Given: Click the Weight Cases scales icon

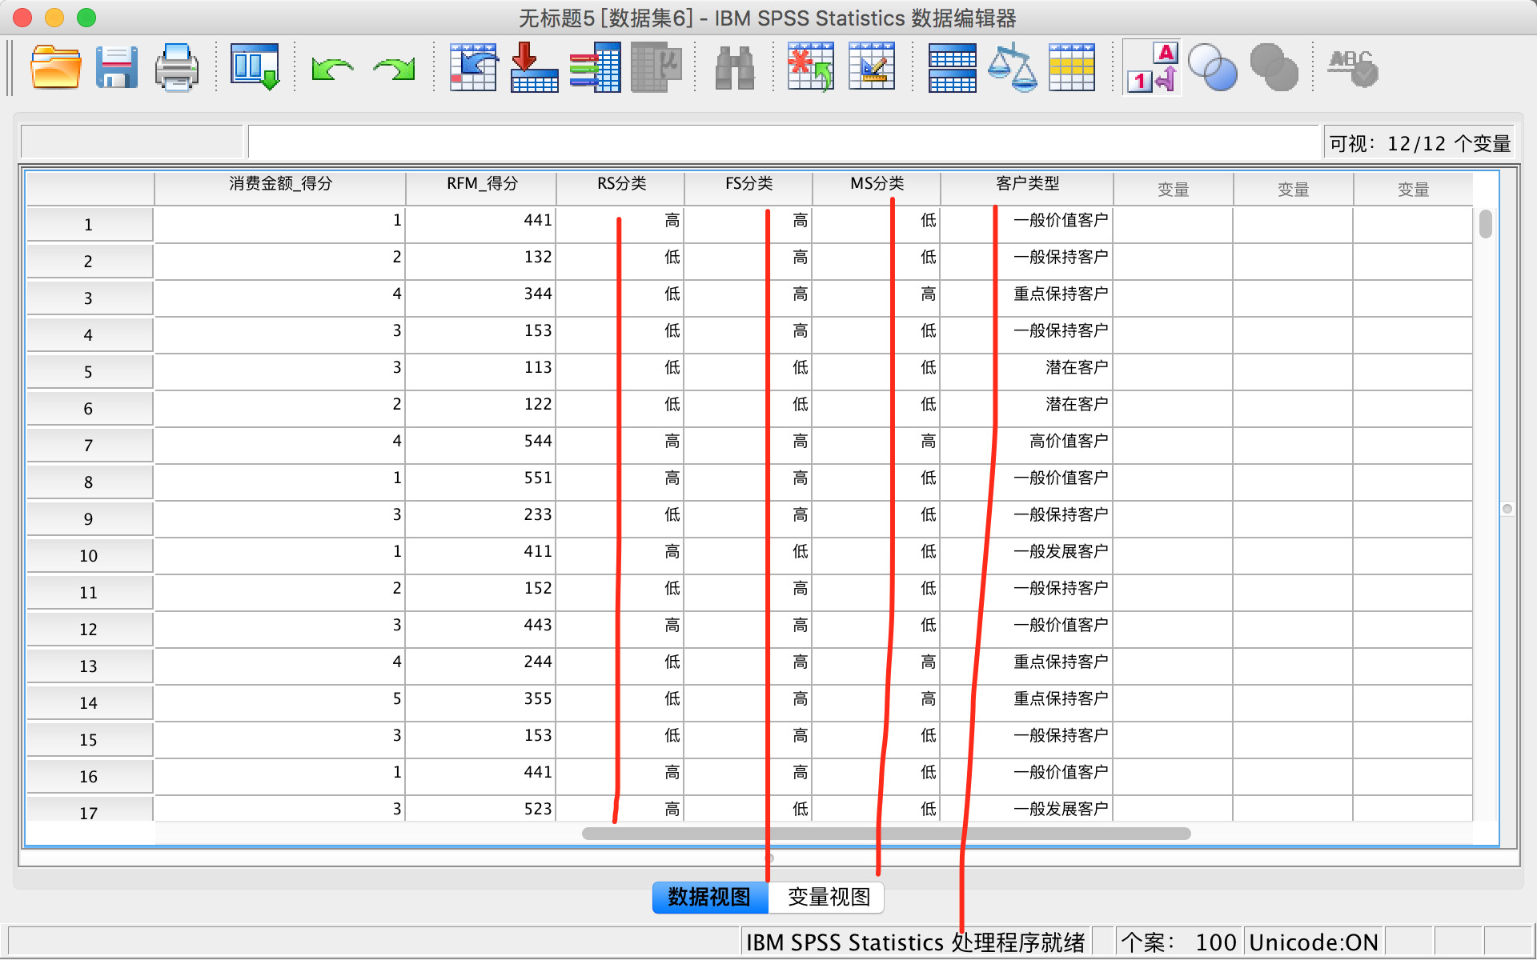Looking at the screenshot, I should click(x=1012, y=67).
